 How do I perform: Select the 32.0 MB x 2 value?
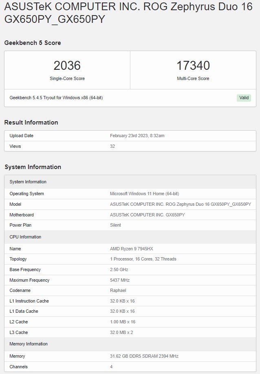[x=121, y=332]
